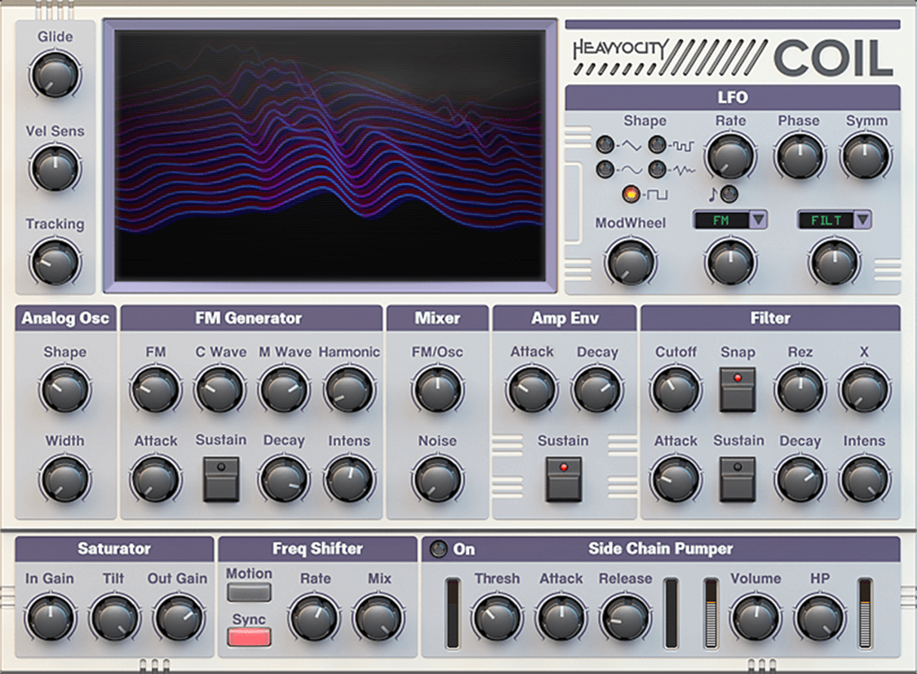
Task: Open the FM modulation target dropdown
Action: point(758,219)
